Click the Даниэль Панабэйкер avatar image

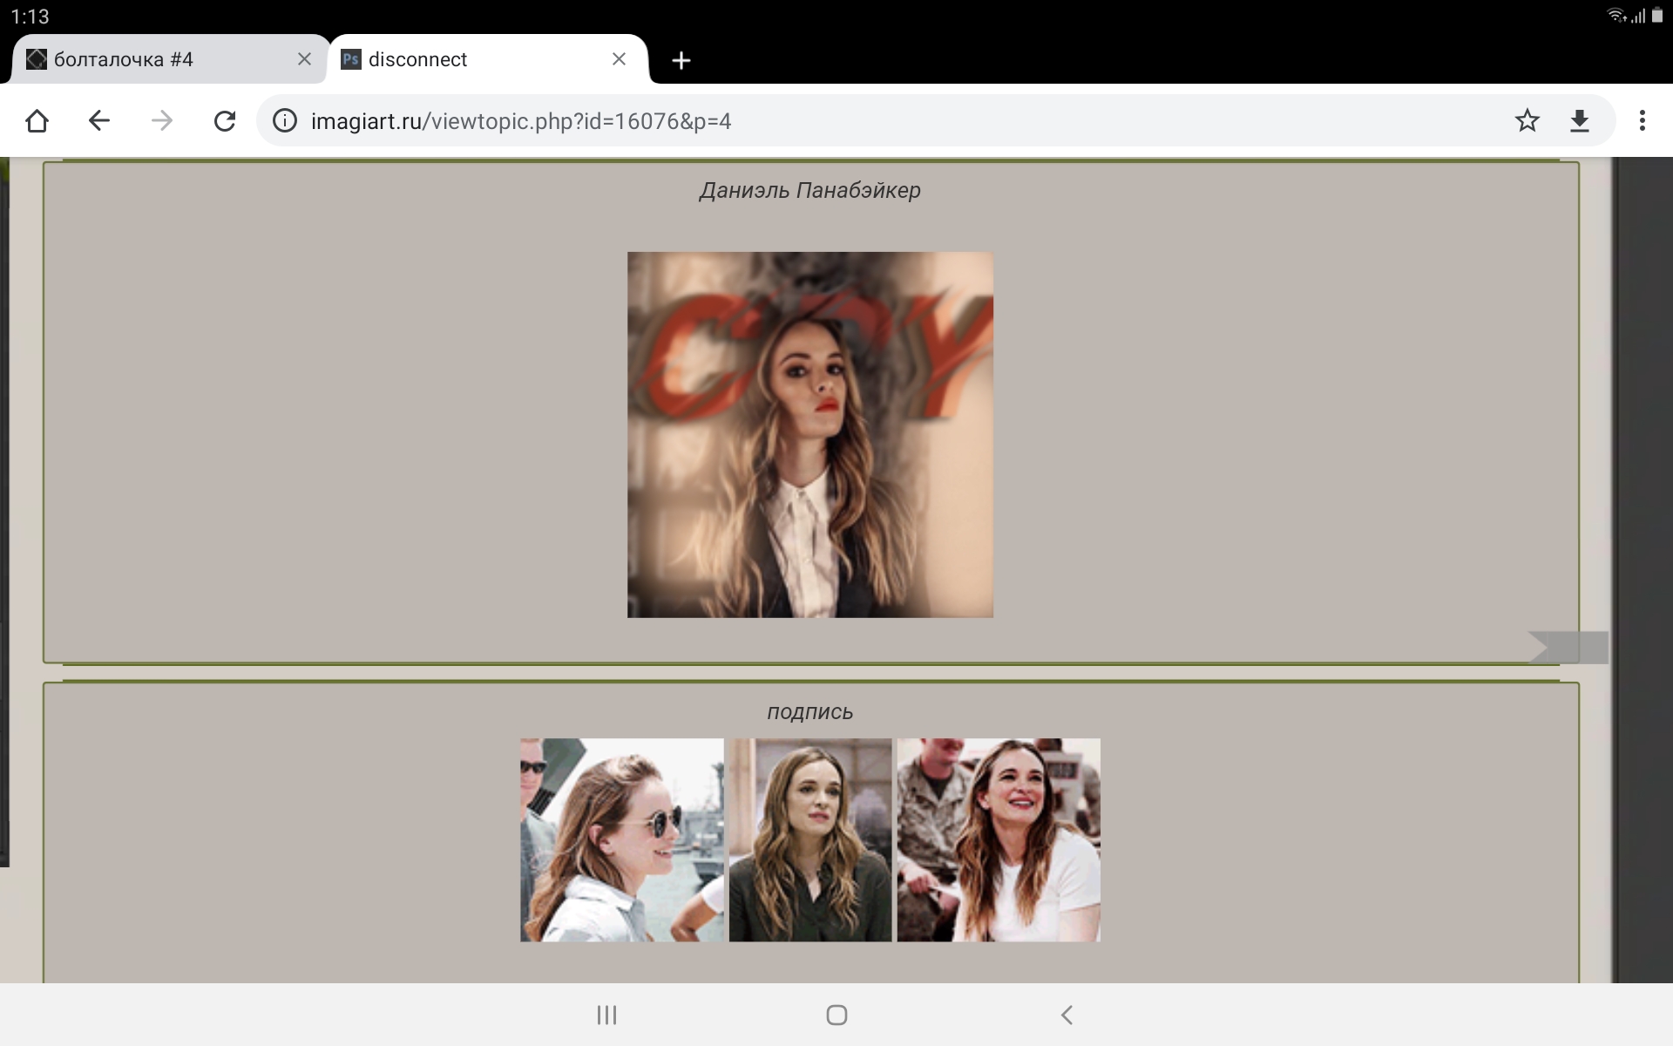point(809,433)
